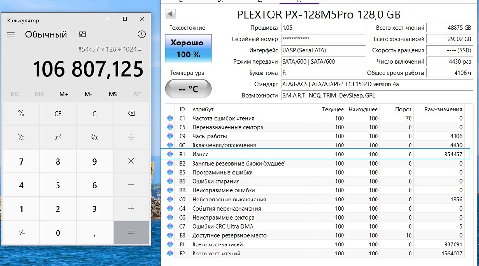Click the reciprocal 1/x key
Viewport: 479px width, 266px height.
pyautogui.click(x=21, y=137)
